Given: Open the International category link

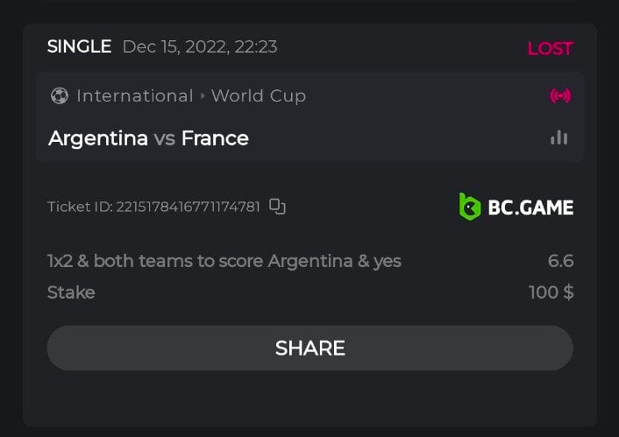Looking at the screenshot, I should pyautogui.click(x=134, y=96).
